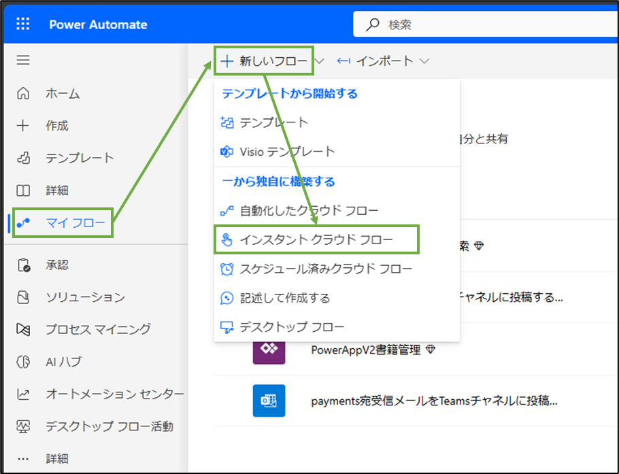Click the Power Automate title

98,24
